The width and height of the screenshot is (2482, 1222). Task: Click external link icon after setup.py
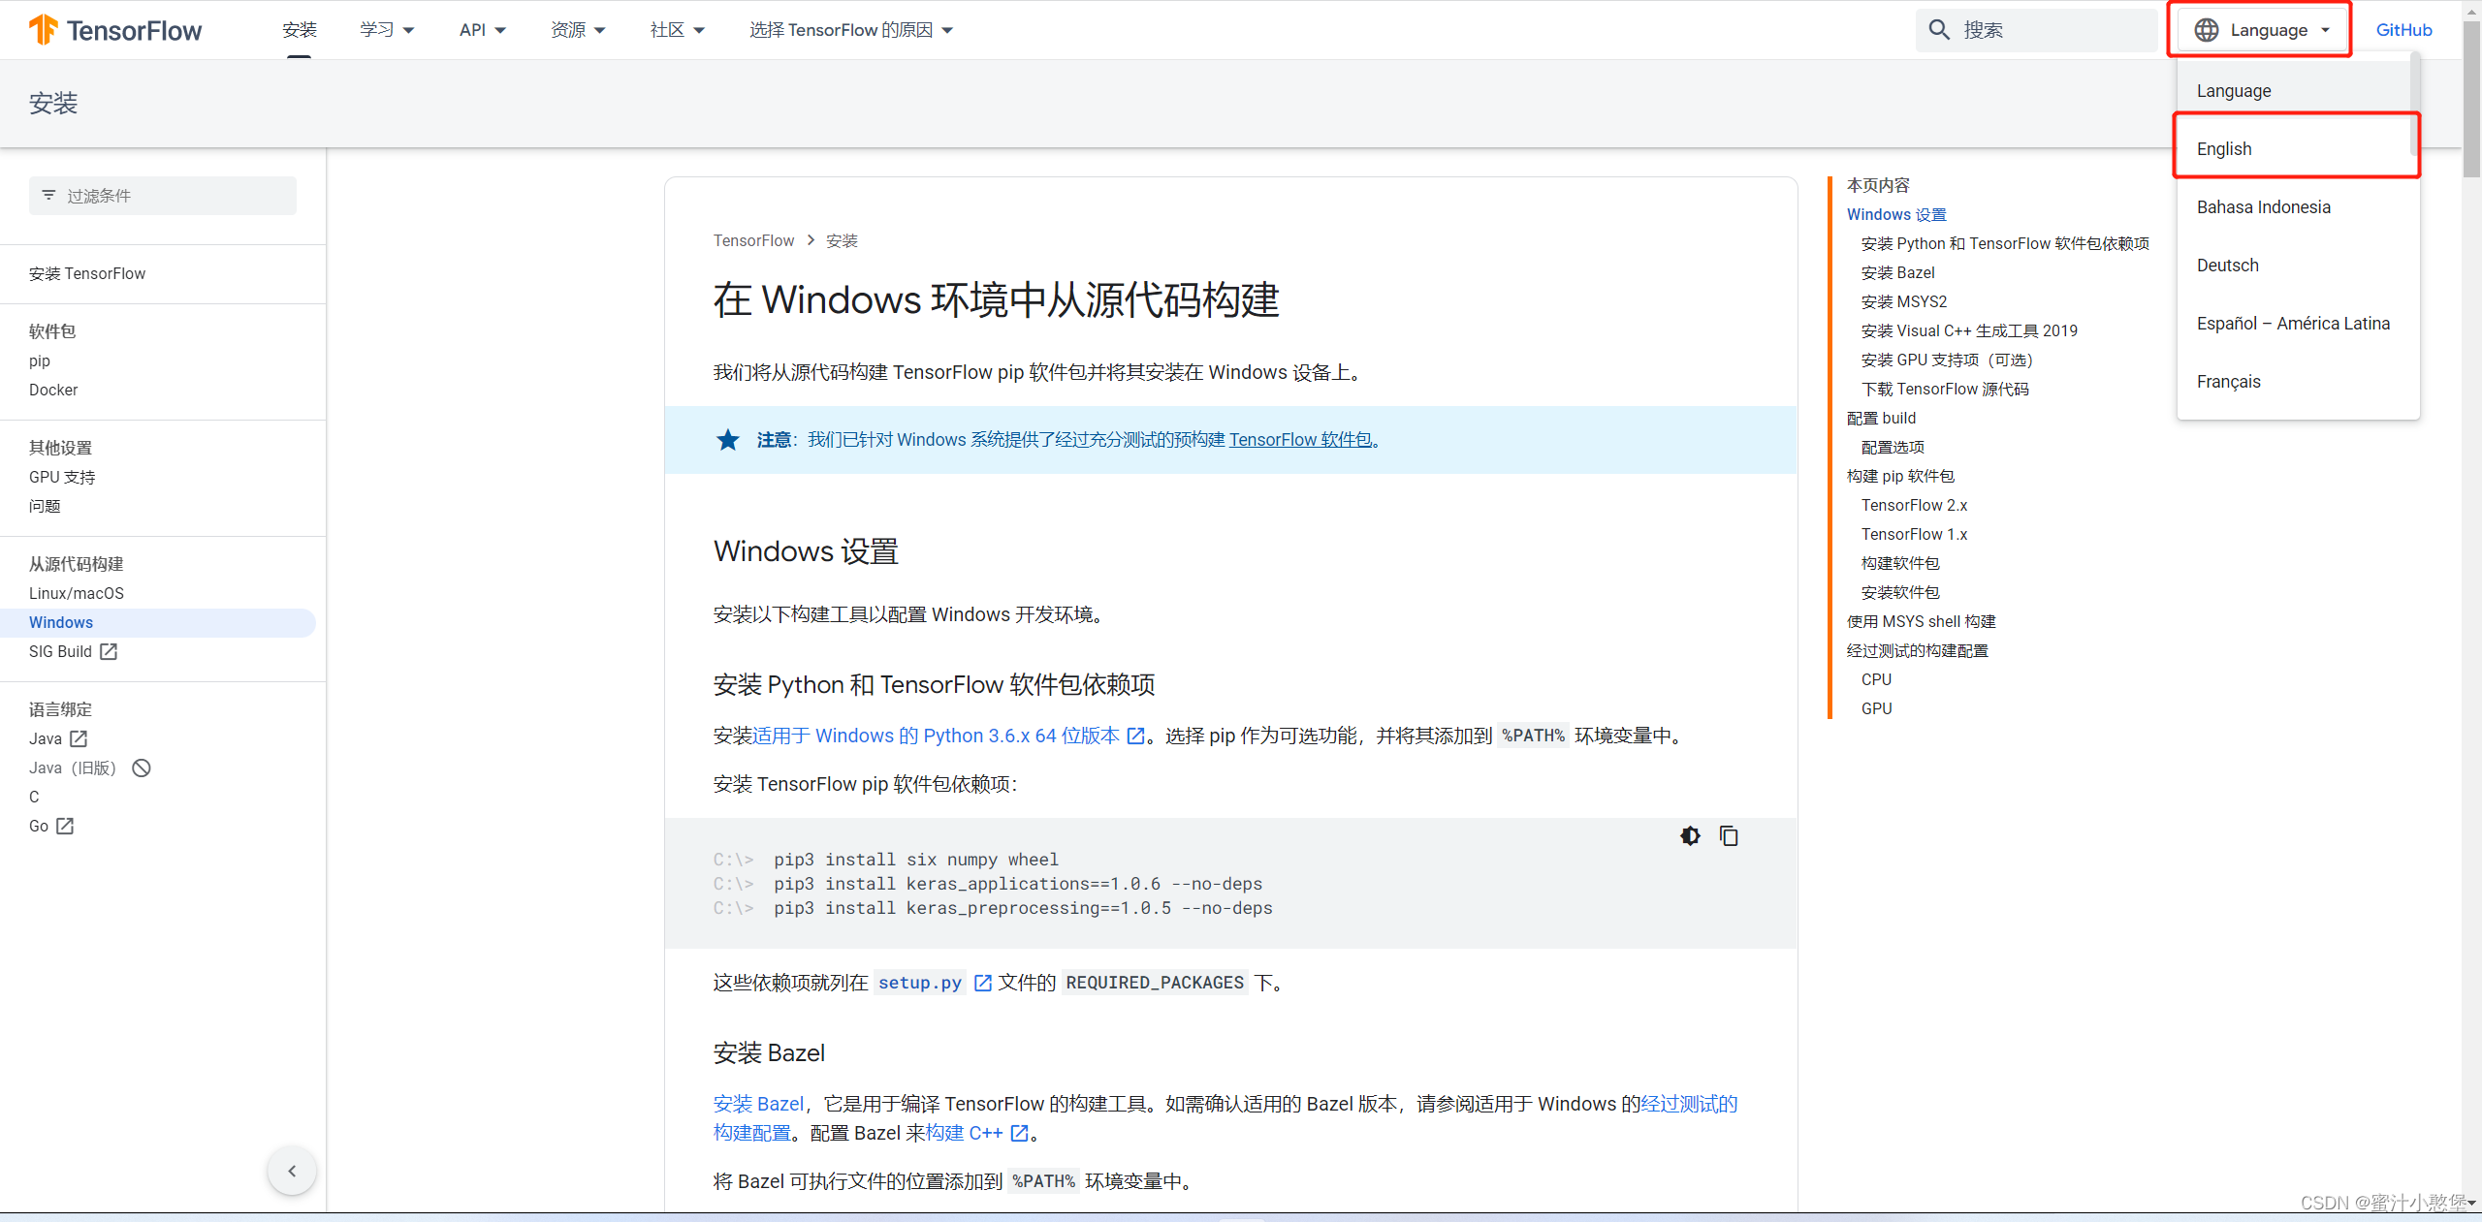tap(982, 983)
